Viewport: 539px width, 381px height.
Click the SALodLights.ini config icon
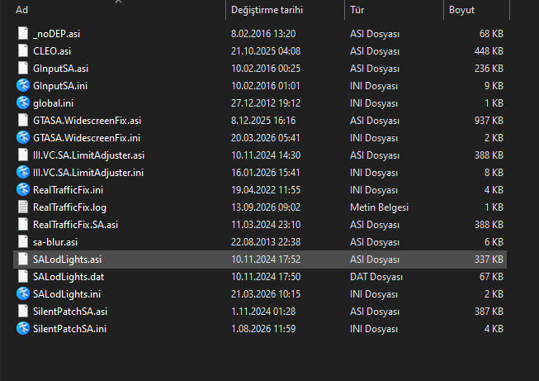click(x=23, y=294)
